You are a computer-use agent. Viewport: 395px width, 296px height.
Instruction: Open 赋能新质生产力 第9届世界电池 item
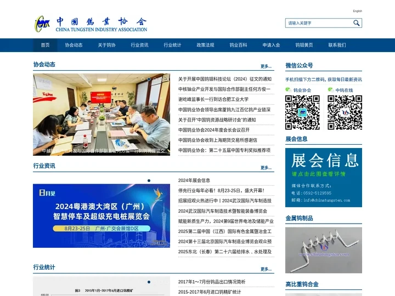[225, 221]
